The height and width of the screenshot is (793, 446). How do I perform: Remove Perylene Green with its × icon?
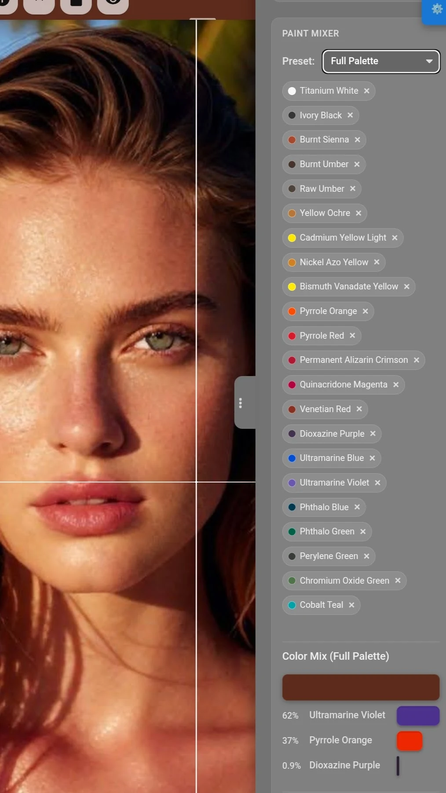[x=367, y=556]
